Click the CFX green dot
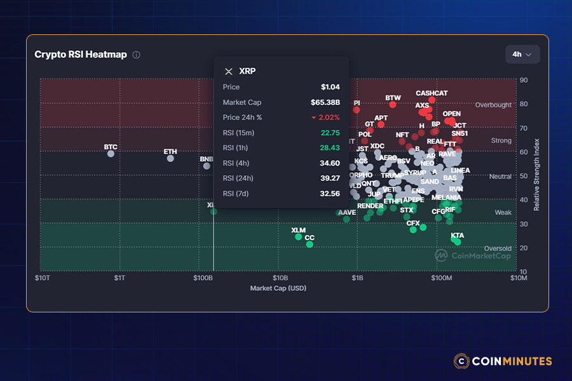The height and width of the screenshot is (381, 572). point(413,230)
